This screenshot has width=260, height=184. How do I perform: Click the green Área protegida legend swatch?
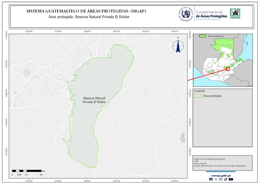(x=198, y=96)
